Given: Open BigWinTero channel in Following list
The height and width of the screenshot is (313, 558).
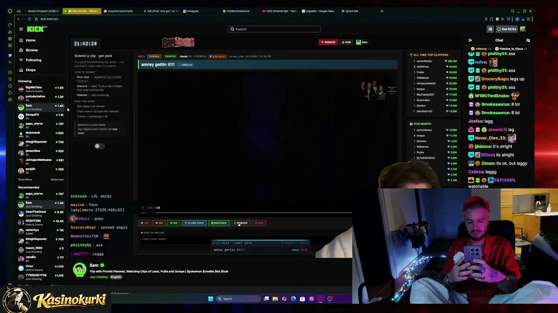Looking at the screenshot, I should (41, 88).
